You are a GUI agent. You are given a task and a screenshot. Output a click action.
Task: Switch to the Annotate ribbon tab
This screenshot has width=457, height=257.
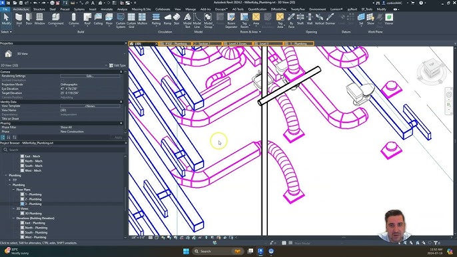pyautogui.click(x=107, y=9)
